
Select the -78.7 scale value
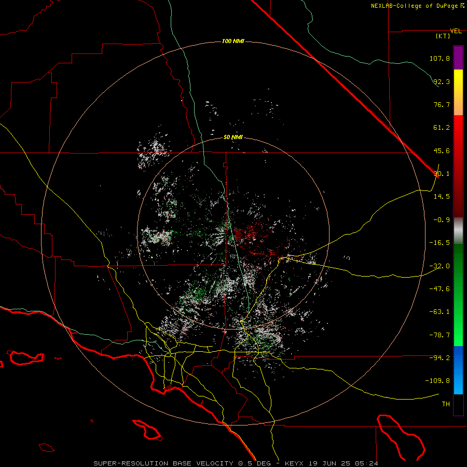439,335
